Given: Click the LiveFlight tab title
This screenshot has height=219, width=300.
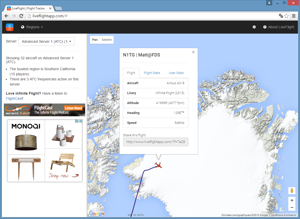Looking at the screenshot, I should 29,8.
